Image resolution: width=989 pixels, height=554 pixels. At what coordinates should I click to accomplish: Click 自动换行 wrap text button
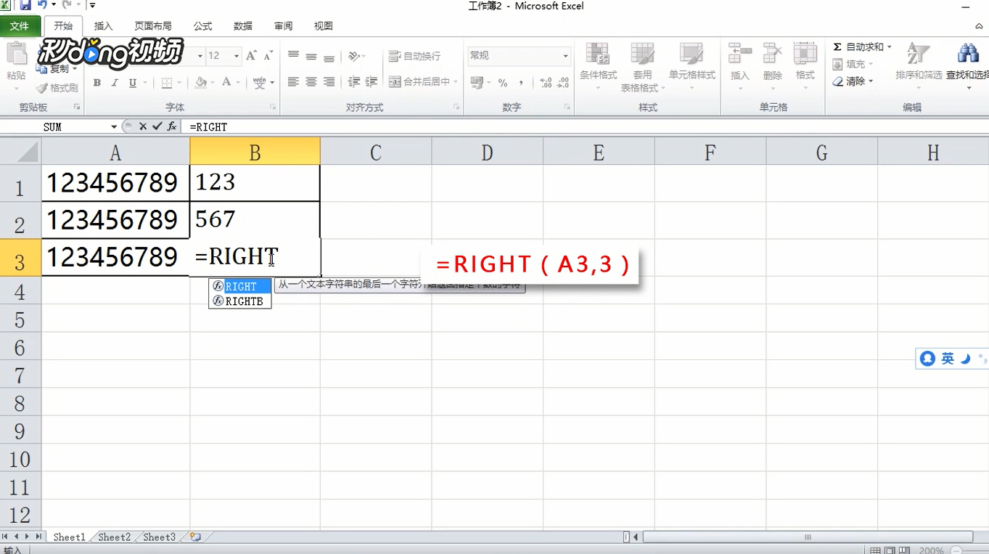point(415,56)
